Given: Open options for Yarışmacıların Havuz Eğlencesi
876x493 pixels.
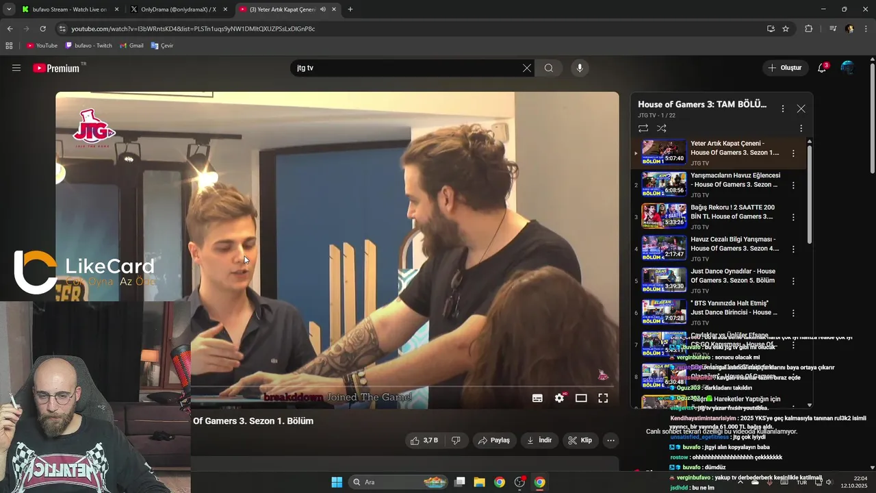Looking at the screenshot, I should click(x=793, y=186).
